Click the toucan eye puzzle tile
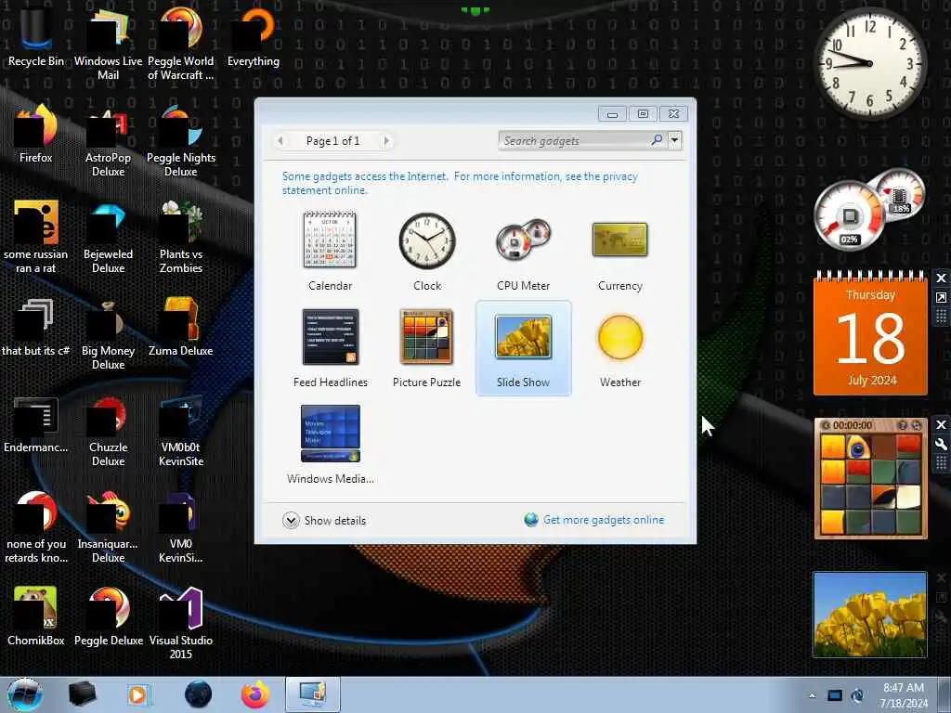951x713 pixels. pos(858,447)
